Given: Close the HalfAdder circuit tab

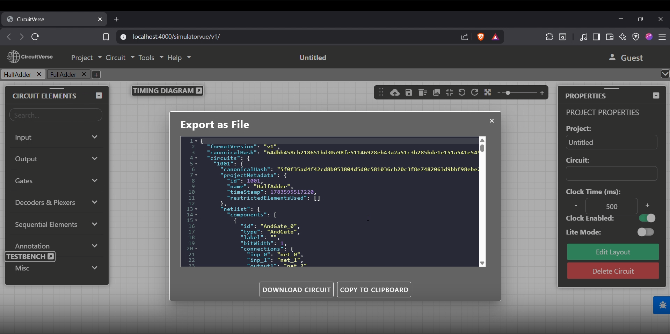Looking at the screenshot, I should [x=39, y=74].
